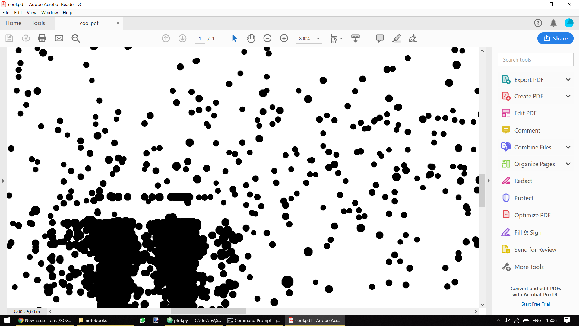Expand the Organize Pages options

click(568, 164)
